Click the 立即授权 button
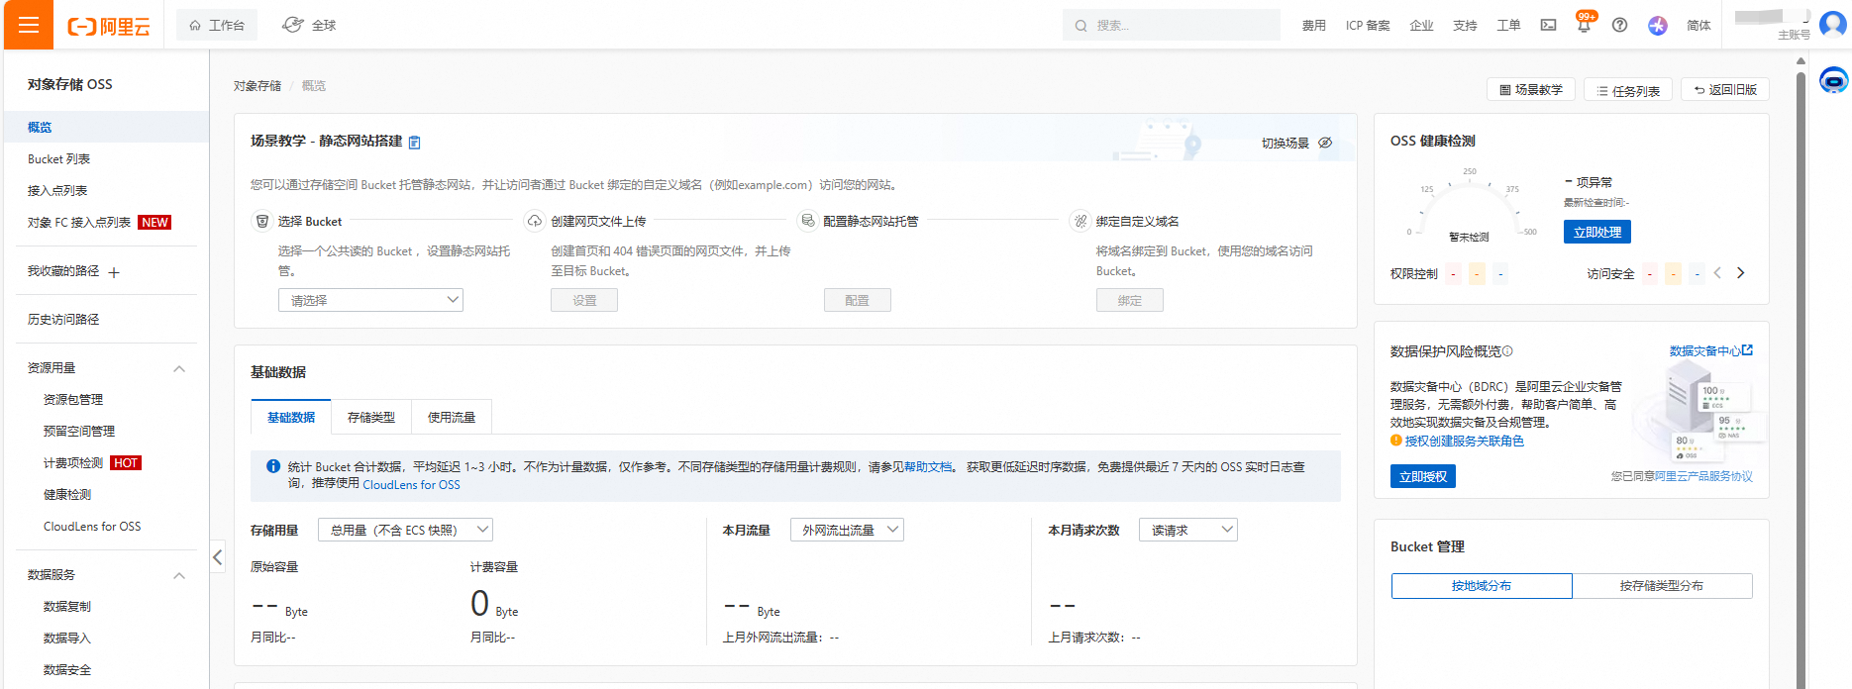Screen dimensions: 1852x689 tap(1423, 476)
